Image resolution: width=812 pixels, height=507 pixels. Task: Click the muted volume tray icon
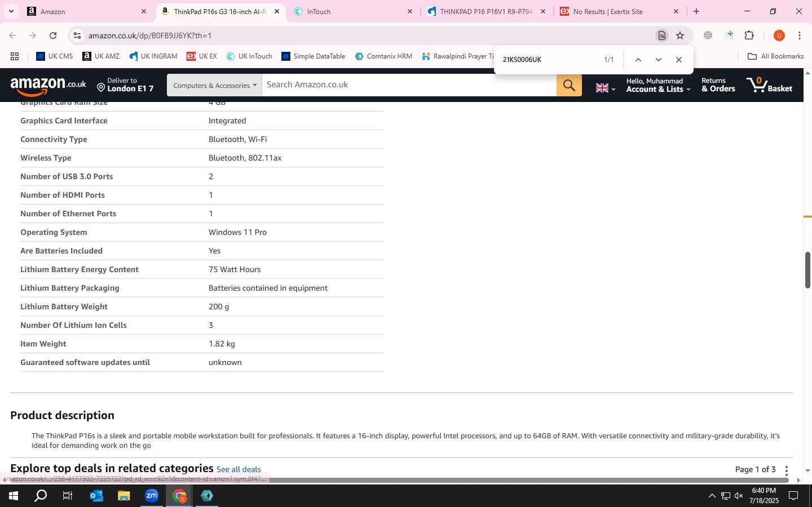(x=739, y=496)
